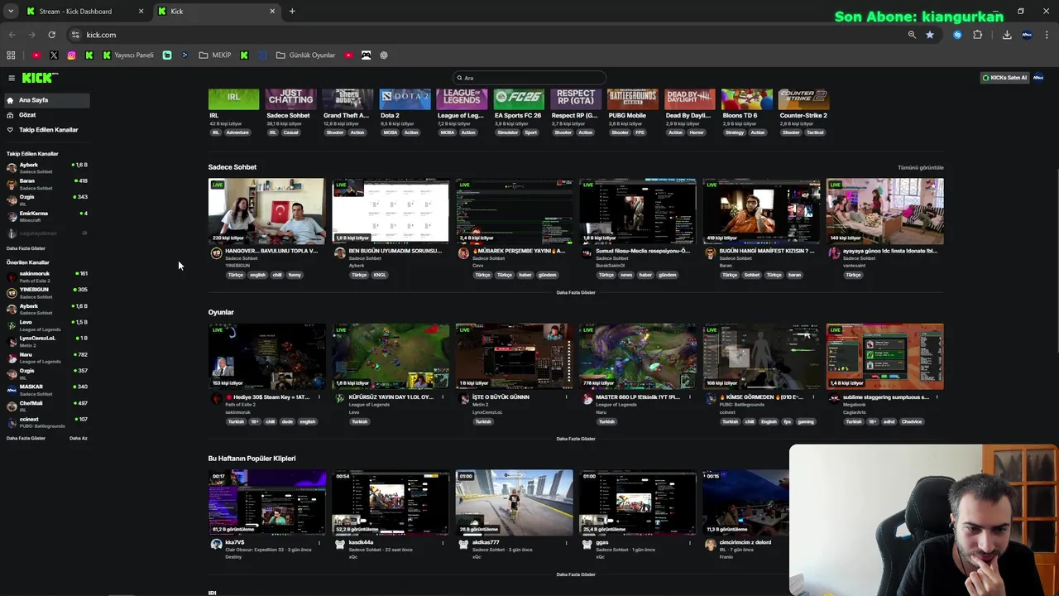Open options menu on kka7V$ clip
The height and width of the screenshot is (596, 1059).
pyautogui.click(x=320, y=543)
